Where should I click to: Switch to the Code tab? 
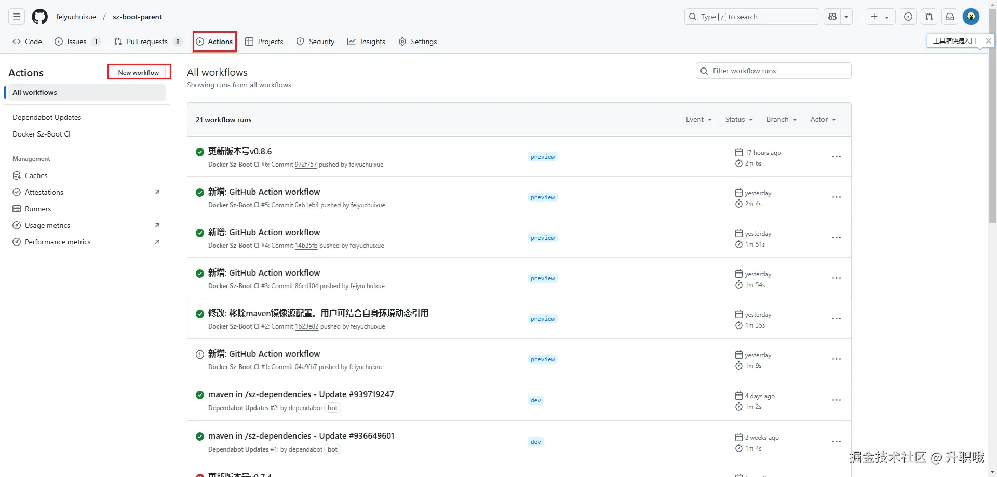[x=27, y=42]
